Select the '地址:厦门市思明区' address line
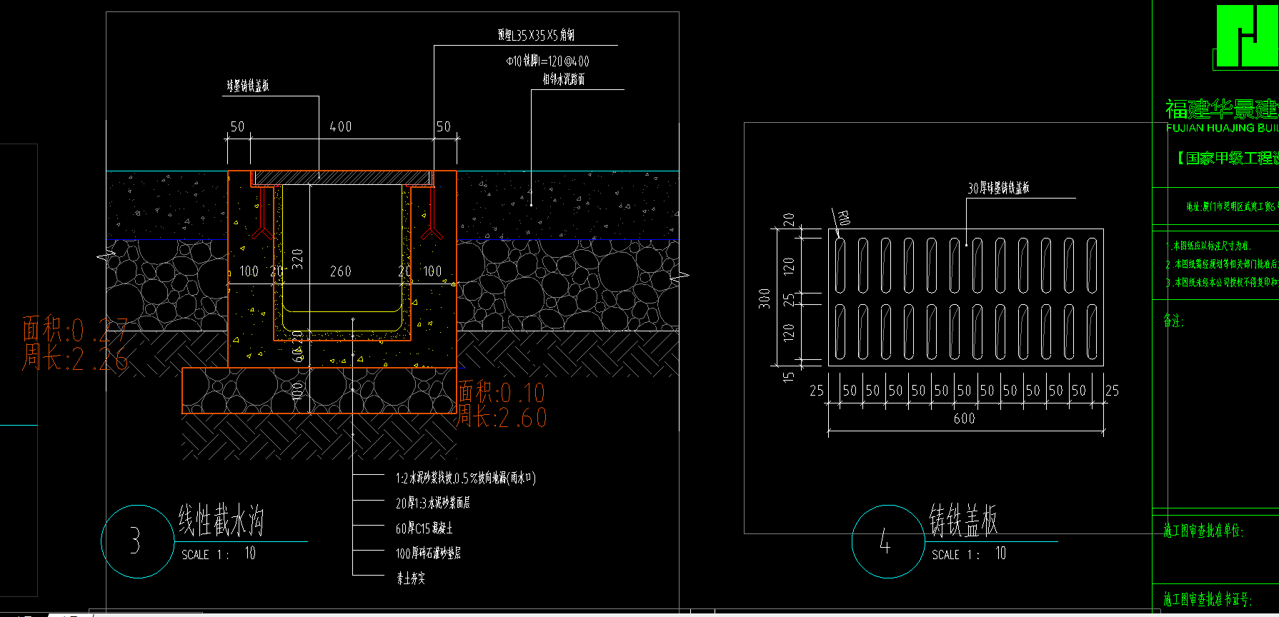The image size is (1279, 617). (1232, 207)
